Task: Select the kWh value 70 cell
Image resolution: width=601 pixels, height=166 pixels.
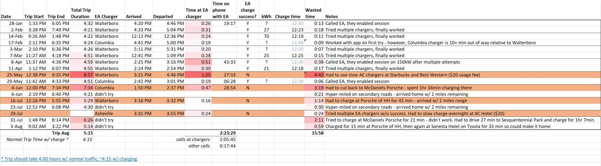Action: point(266,36)
